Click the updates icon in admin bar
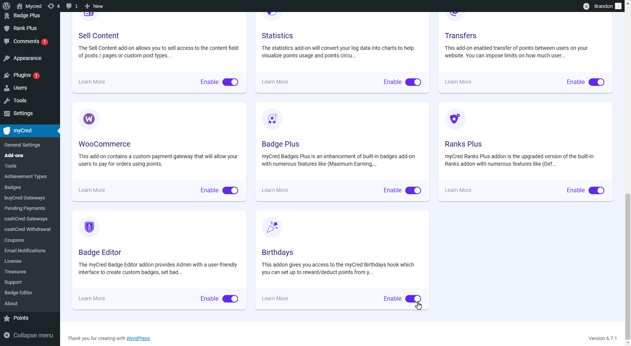 54,6
